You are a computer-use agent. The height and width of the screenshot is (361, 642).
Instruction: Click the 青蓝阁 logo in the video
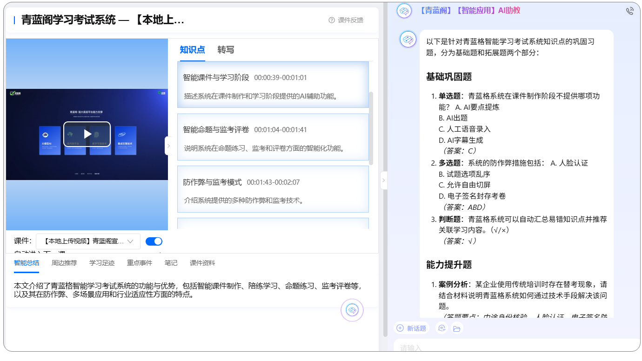point(15,93)
